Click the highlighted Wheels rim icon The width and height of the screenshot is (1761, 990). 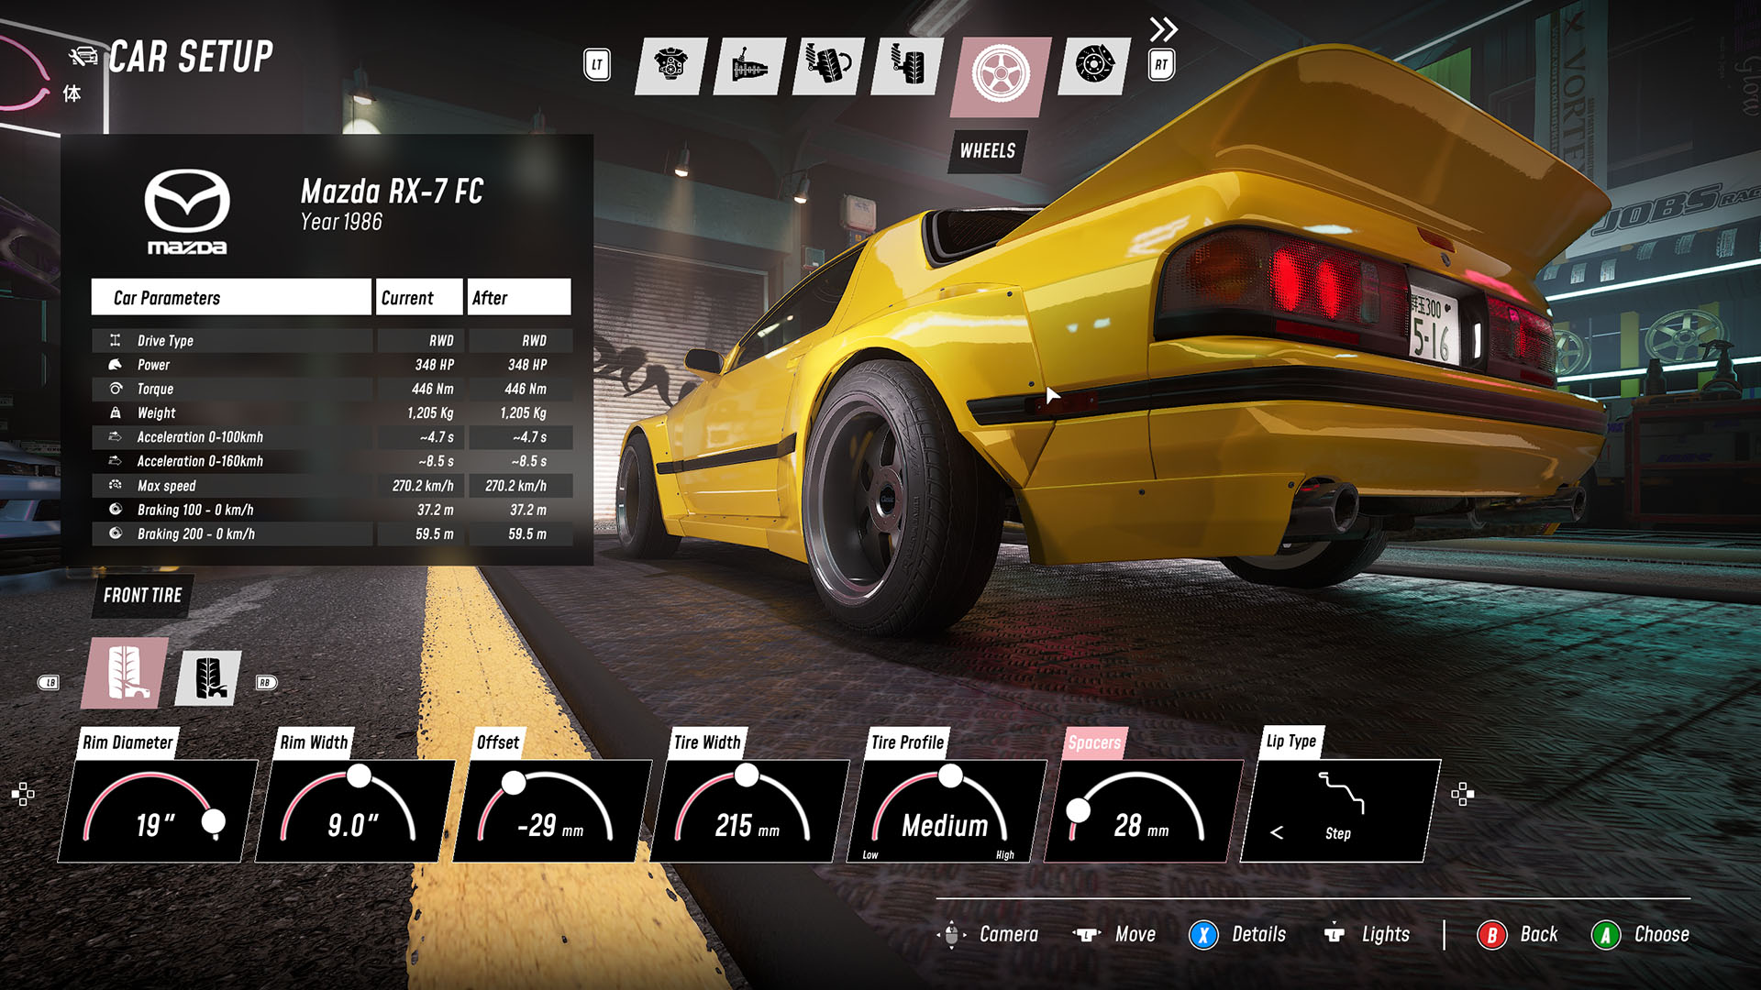[1000, 75]
